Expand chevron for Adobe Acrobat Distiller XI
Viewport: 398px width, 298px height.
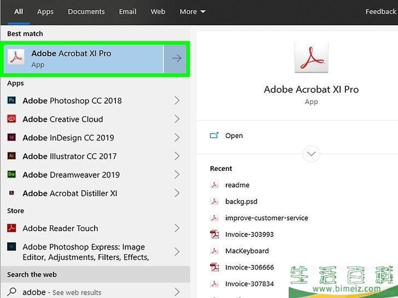tap(177, 193)
